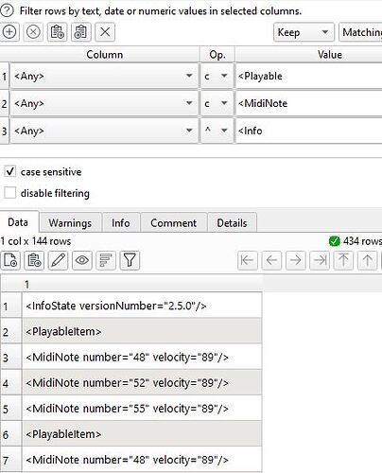The height and width of the screenshot is (473, 382).
Task: Click the pencil edit icon in data toolbar
Action: pyautogui.click(x=58, y=260)
